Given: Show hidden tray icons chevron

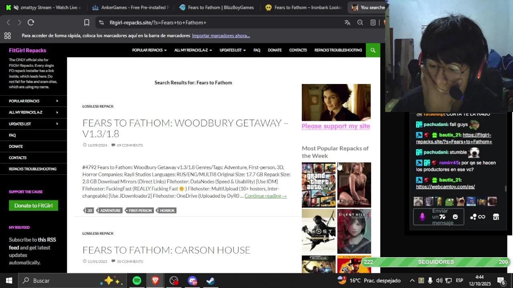Looking at the screenshot, I should coord(412,281).
